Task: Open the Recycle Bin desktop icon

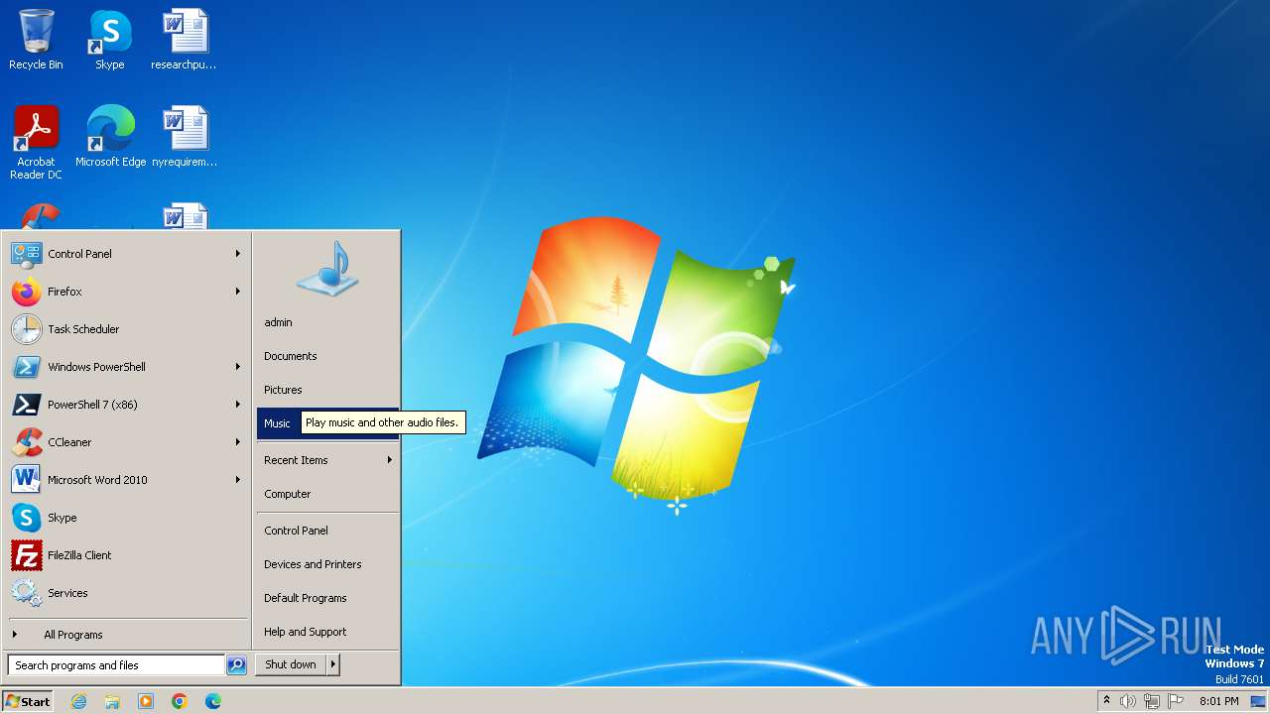Action: 36,40
